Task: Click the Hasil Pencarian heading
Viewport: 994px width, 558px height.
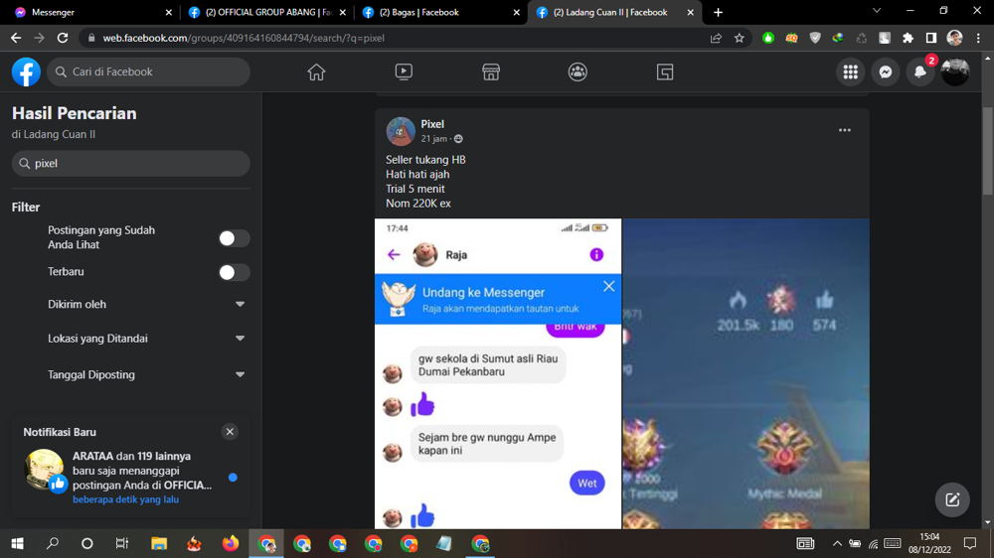Action: (75, 113)
